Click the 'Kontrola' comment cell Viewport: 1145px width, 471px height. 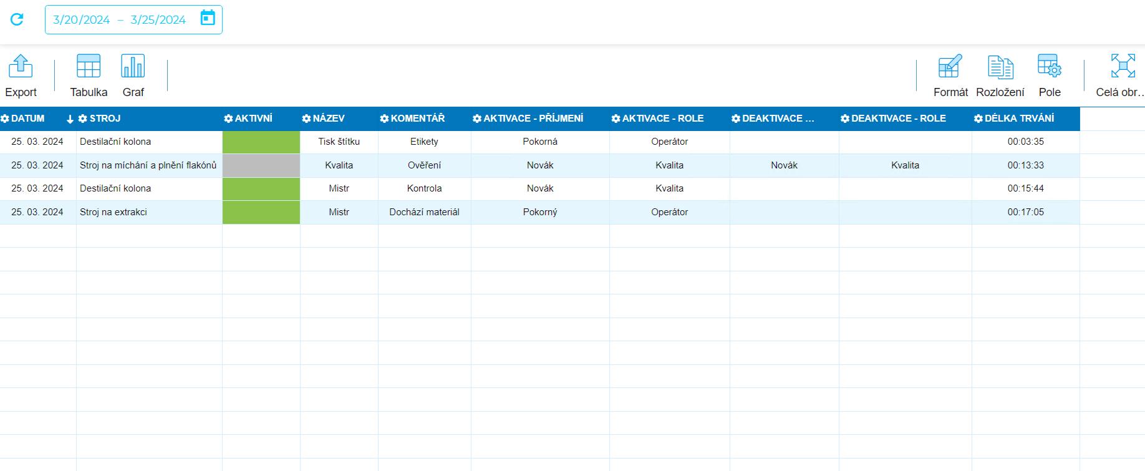[x=424, y=188]
